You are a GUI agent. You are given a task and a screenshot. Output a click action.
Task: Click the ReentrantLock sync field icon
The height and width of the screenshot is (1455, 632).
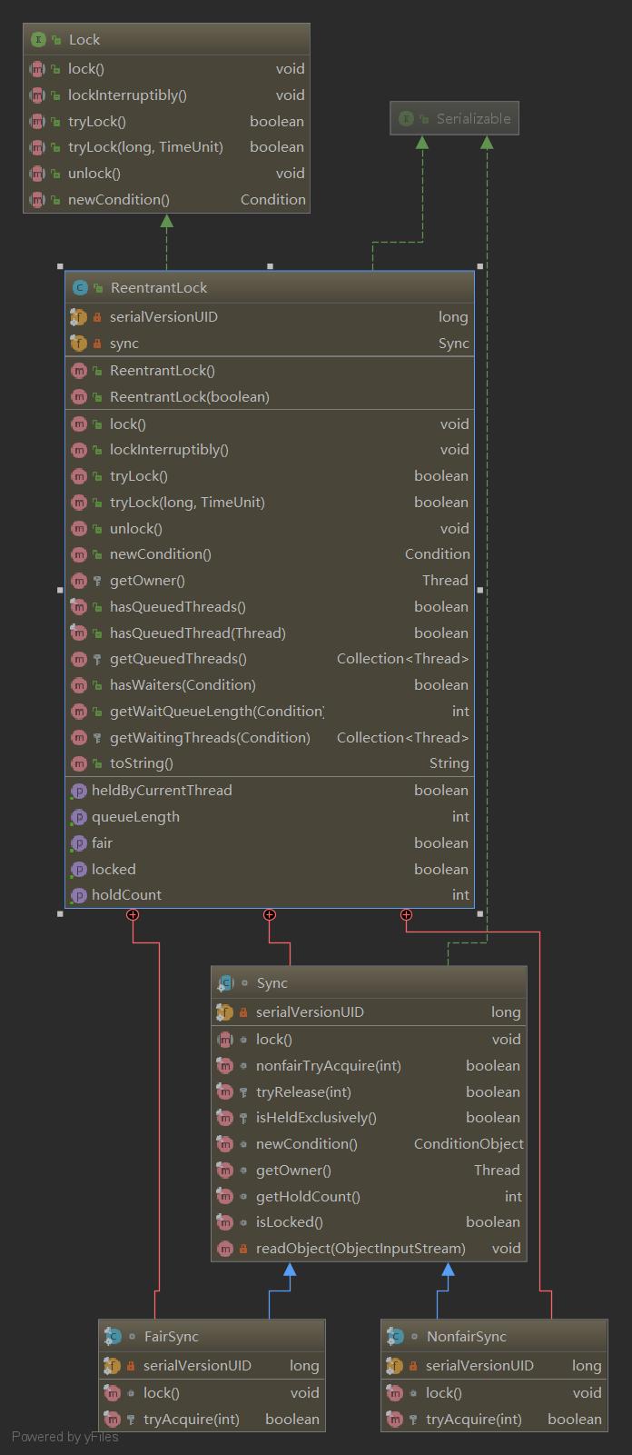point(79,343)
